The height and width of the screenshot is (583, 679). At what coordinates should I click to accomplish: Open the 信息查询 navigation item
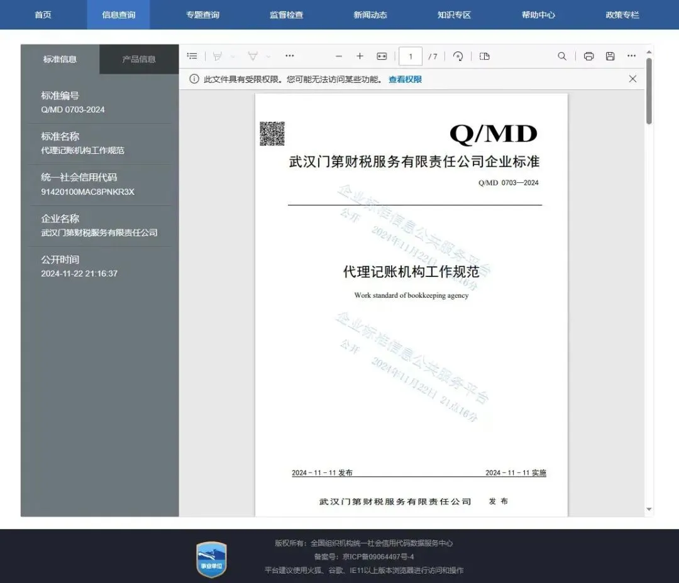point(119,14)
